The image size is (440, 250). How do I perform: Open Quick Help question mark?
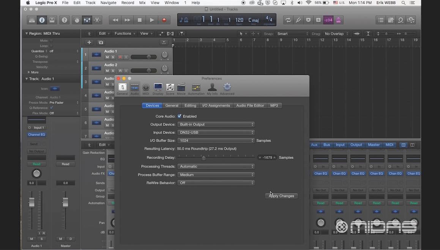pos(65,20)
